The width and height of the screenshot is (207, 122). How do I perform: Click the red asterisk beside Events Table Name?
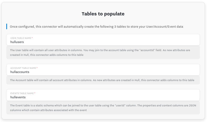pos(35,93)
